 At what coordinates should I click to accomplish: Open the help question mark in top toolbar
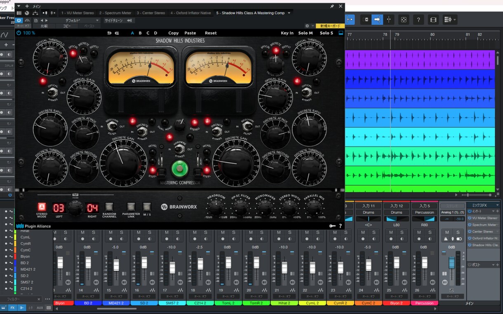[x=418, y=20]
